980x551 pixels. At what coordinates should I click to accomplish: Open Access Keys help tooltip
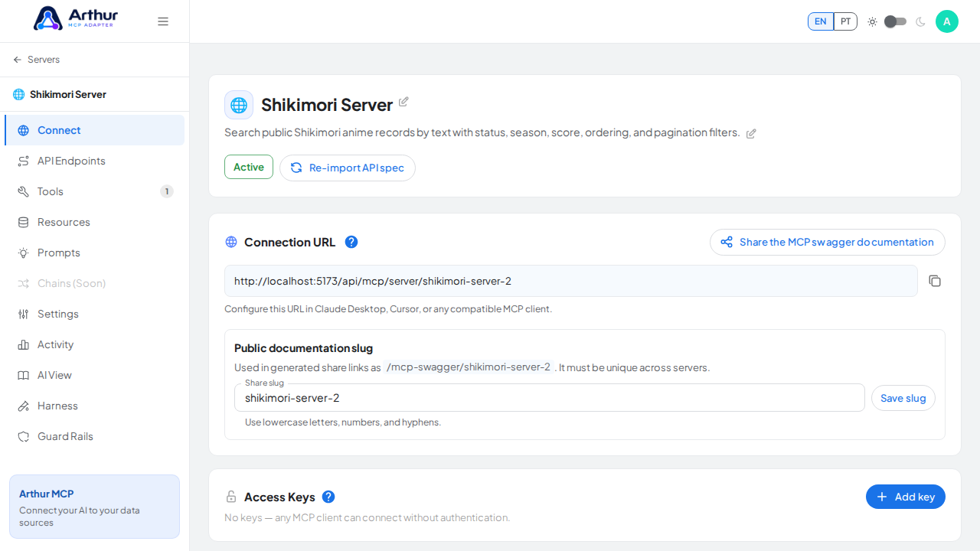(x=328, y=497)
